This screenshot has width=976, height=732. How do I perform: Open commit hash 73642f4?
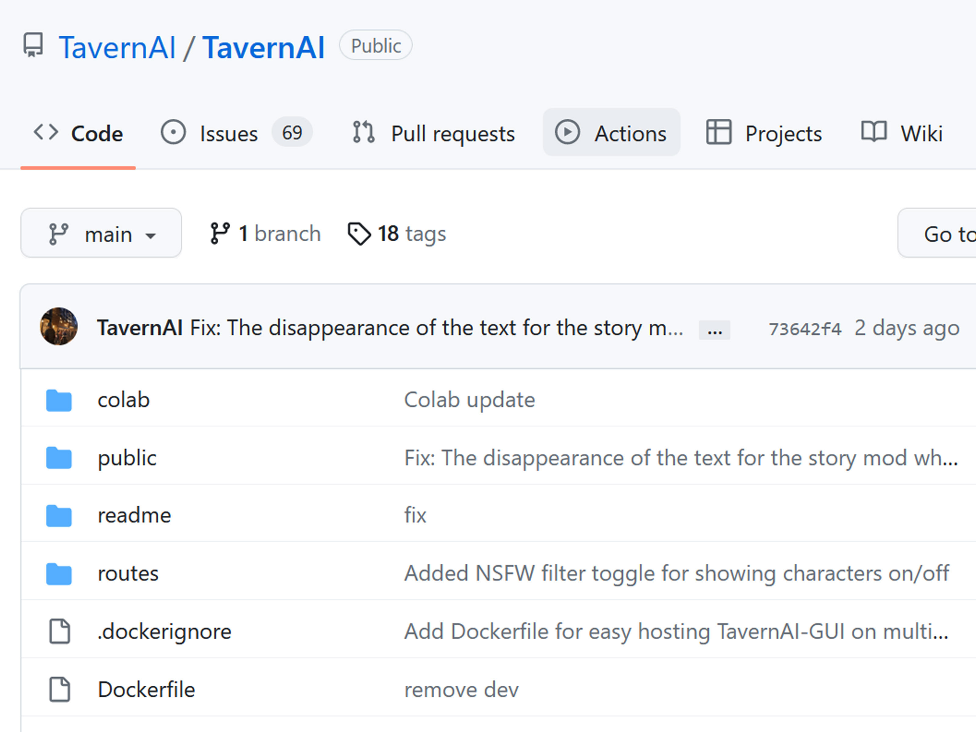(805, 329)
